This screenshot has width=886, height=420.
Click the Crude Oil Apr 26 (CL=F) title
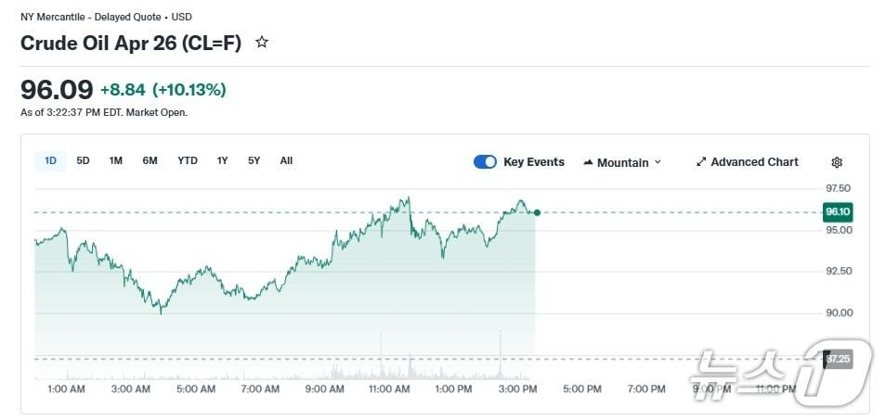(x=131, y=43)
